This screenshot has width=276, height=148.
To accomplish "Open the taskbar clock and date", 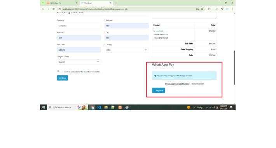I will [x=223, y=107].
